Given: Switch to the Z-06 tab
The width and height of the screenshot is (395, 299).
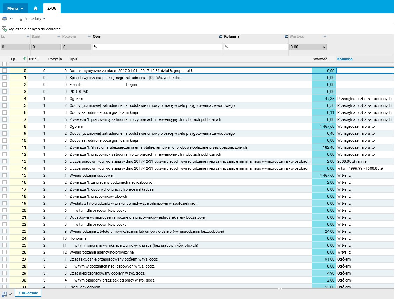Looking at the screenshot, I should pyautogui.click(x=52, y=8).
